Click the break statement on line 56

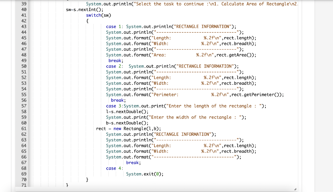click(x=117, y=100)
